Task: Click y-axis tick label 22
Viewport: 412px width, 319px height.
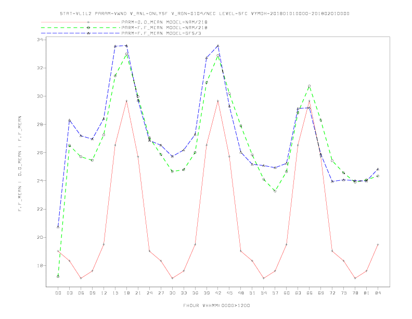Action: 40,209
